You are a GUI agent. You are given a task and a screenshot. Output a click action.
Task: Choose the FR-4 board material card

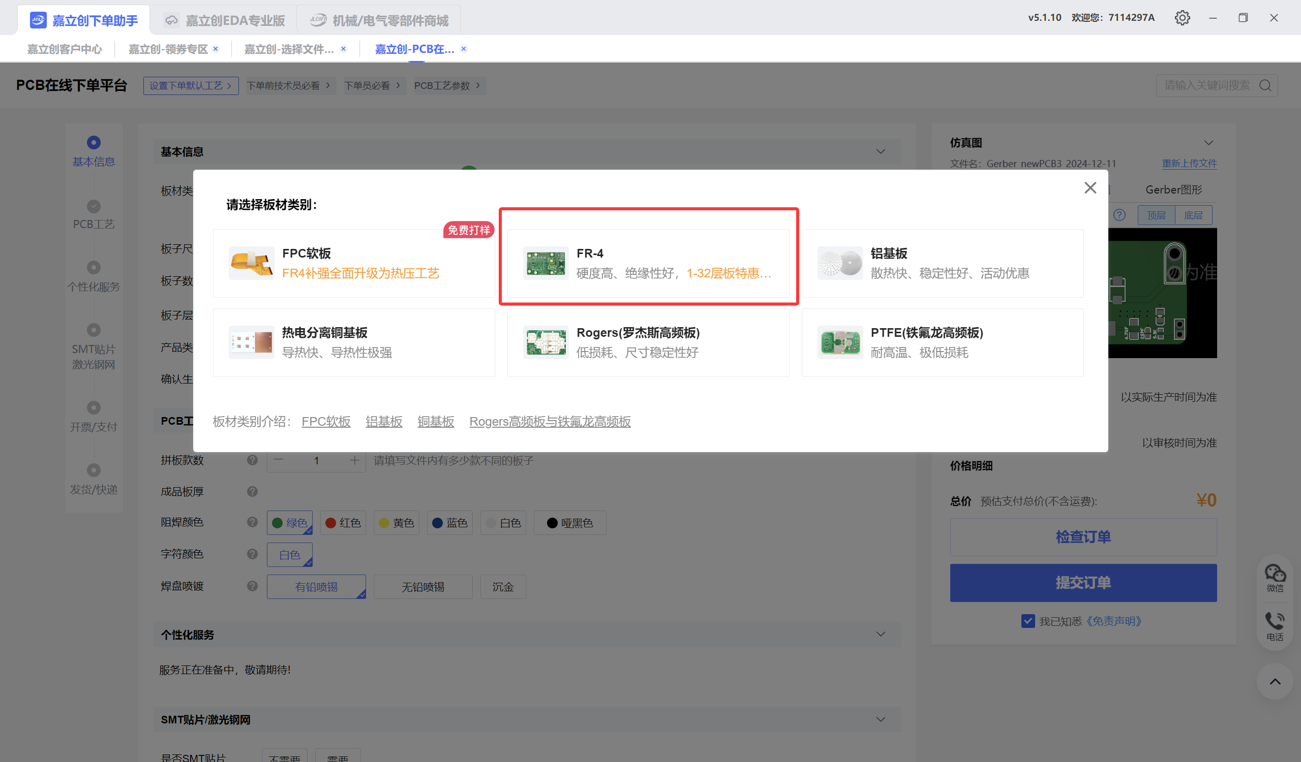[x=648, y=263]
